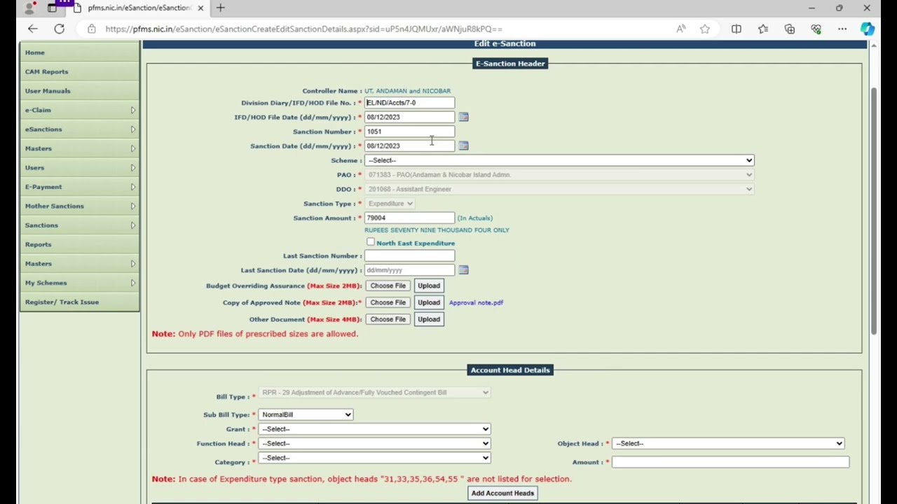This screenshot has height=504, width=897.
Task: Click Last Sanction Date field
Action: (x=409, y=270)
